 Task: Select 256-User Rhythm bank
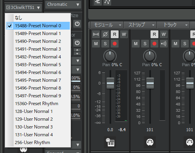(x=38, y=142)
